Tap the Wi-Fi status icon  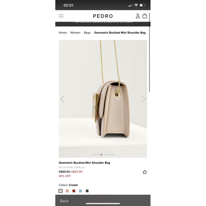coord(136,5)
